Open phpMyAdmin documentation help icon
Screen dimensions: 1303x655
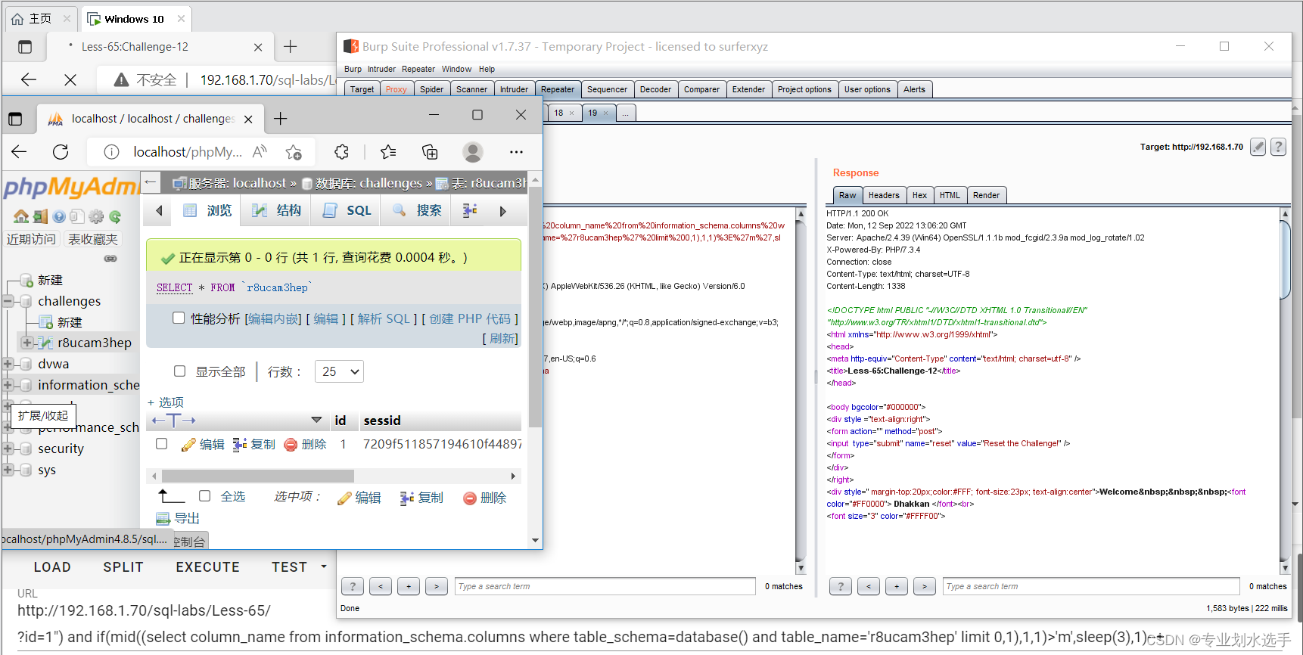[x=59, y=216]
